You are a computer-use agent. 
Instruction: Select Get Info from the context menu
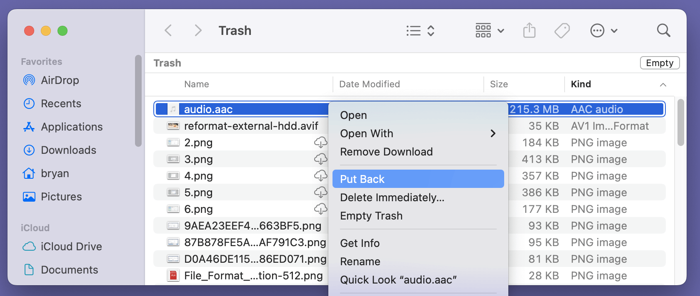click(360, 243)
